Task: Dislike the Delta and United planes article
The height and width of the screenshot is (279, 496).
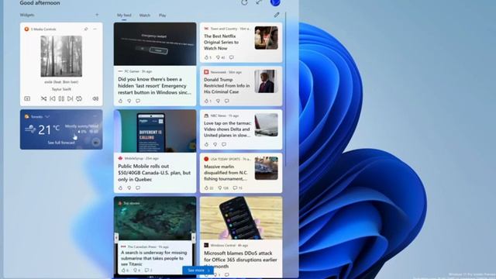Action: click(x=215, y=145)
